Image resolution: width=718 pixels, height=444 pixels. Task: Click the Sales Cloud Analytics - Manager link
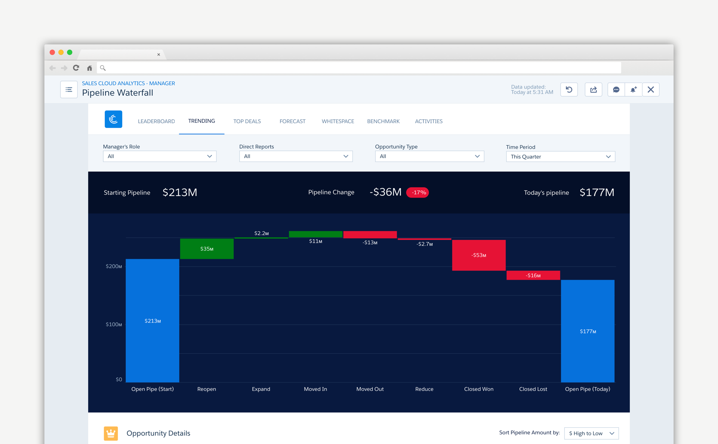(128, 83)
